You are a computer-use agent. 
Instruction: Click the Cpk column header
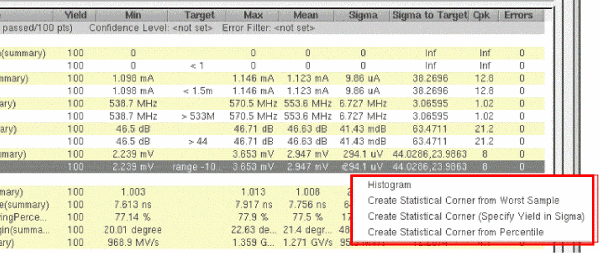[484, 15]
